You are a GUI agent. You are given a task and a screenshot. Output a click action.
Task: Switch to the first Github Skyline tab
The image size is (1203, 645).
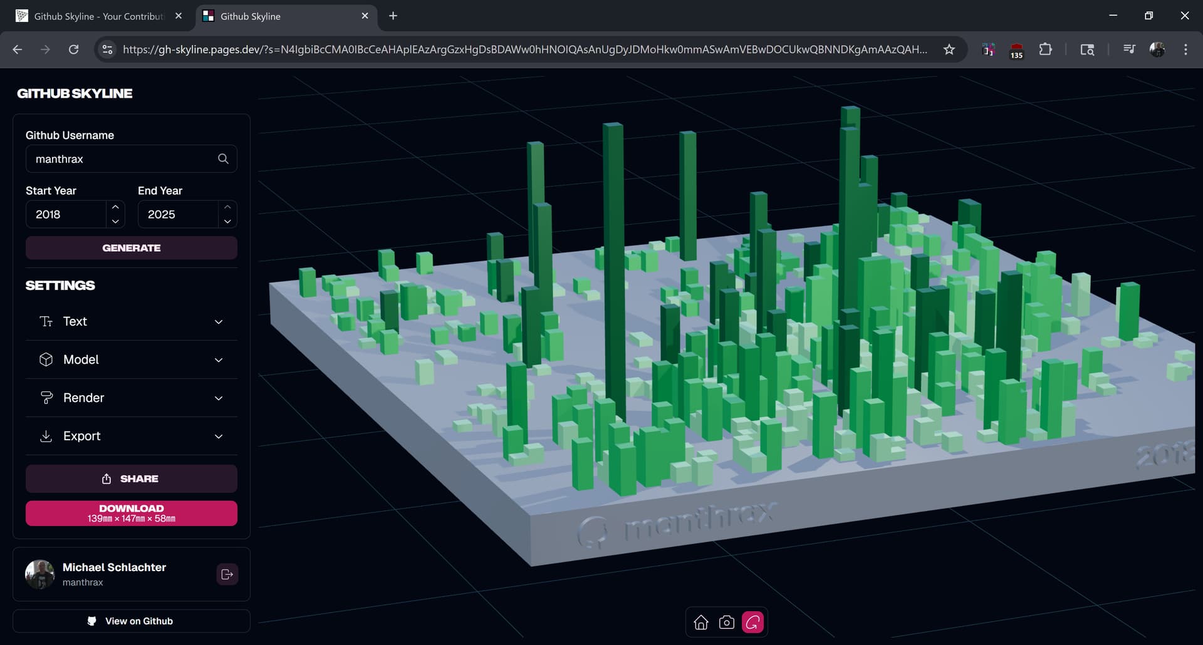98,16
